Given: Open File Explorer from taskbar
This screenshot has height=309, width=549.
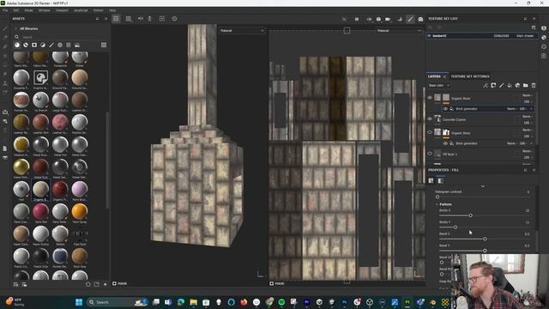Looking at the screenshot, I should [193, 302].
